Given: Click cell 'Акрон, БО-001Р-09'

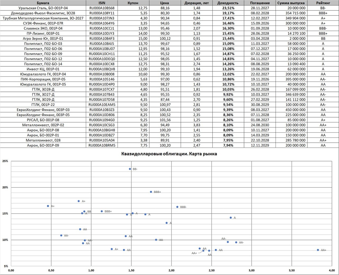Looking at the screenshot, I should pyautogui.click(x=43, y=145).
